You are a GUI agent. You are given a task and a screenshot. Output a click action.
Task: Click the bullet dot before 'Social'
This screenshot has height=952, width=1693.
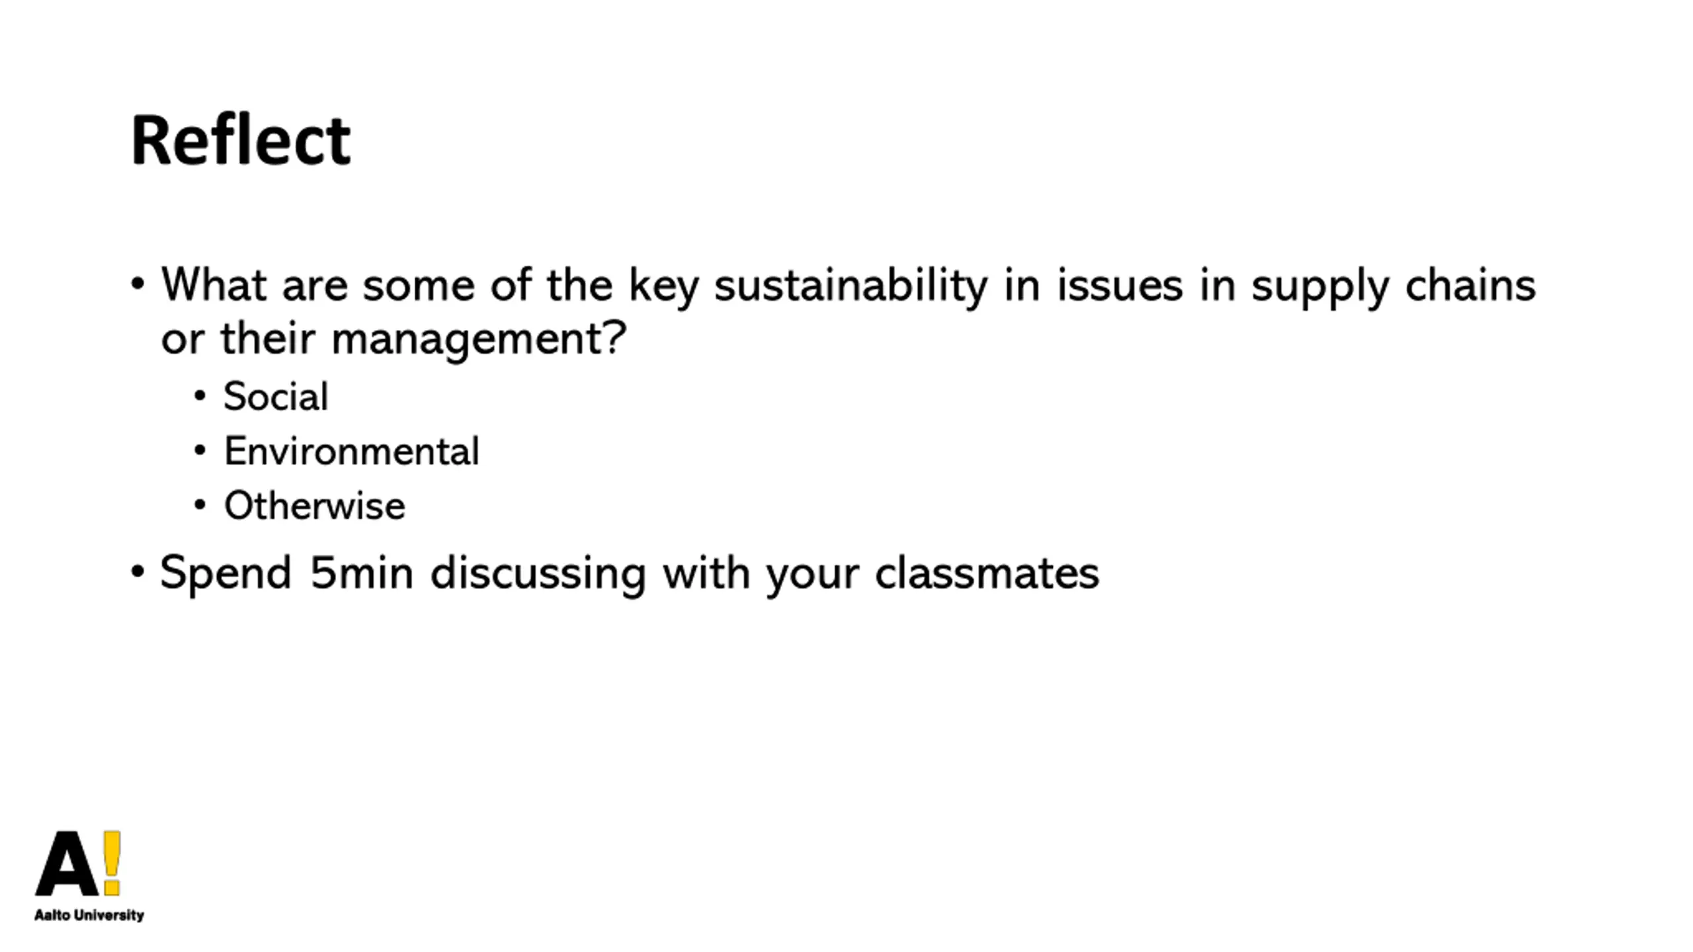pyautogui.click(x=200, y=396)
